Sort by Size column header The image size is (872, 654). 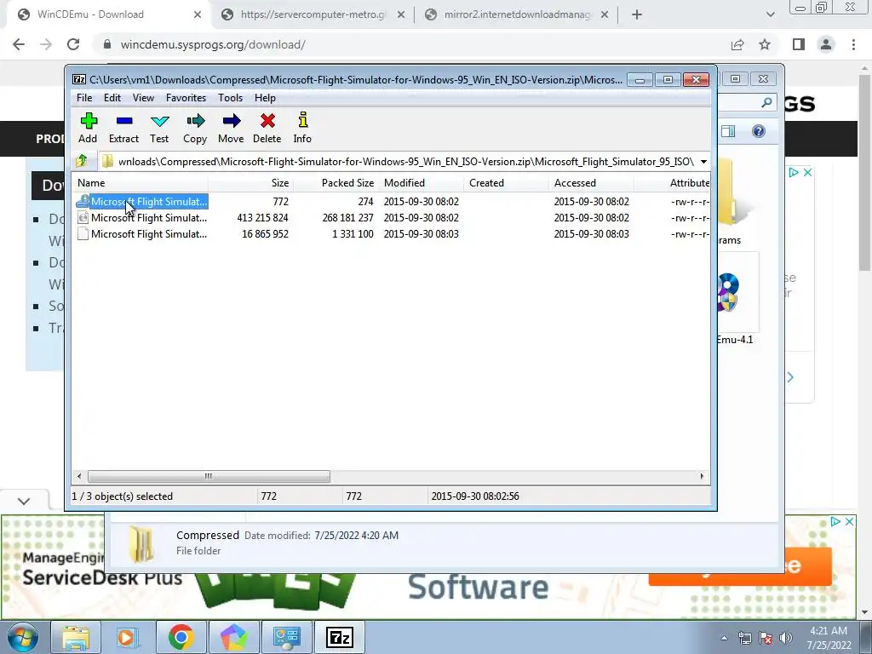pos(251,183)
